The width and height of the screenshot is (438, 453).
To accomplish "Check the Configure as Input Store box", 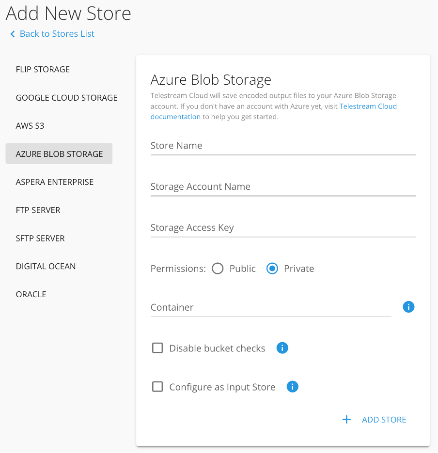I will (x=157, y=387).
